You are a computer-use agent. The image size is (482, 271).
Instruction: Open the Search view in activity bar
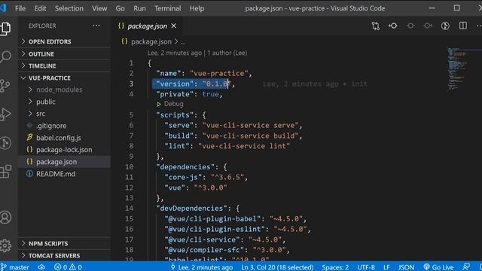(x=5, y=56)
